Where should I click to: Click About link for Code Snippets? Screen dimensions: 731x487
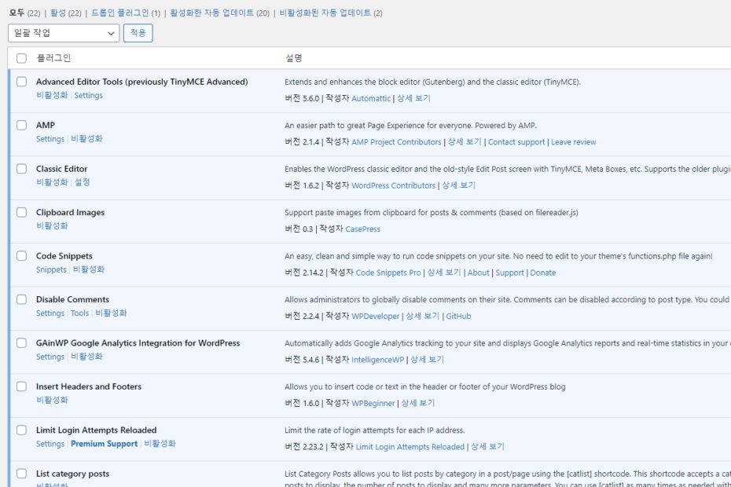pos(479,273)
